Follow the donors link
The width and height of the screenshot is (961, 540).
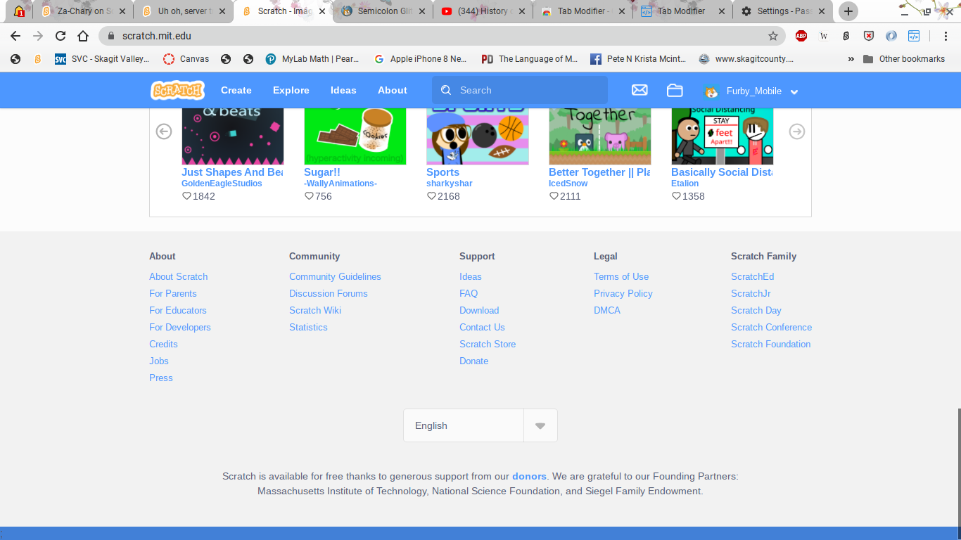(x=530, y=476)
